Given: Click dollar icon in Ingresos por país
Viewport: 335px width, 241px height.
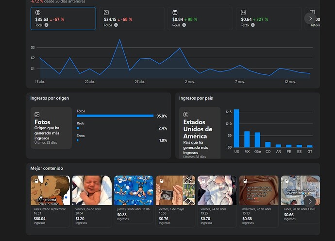Looking at the screenshot, I should pos(185,114).
